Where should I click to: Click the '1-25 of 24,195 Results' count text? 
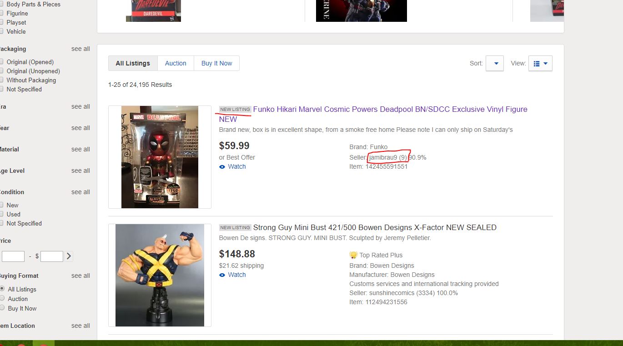click(140, 85)
